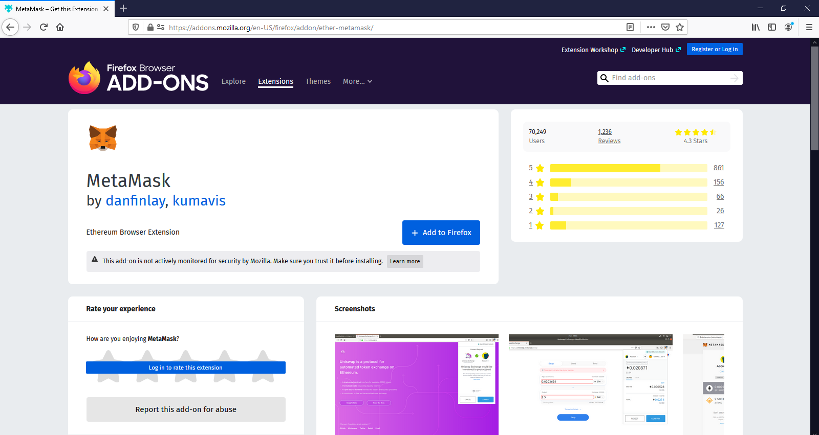
Task: Click Log in to rate this extension
Action: [186, 368]
